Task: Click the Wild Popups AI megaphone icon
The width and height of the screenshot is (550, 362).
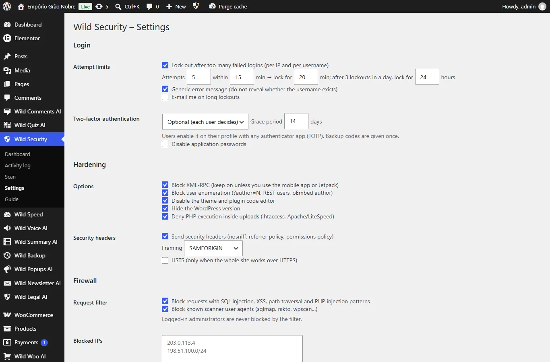Action: click(x=7, y=269)
